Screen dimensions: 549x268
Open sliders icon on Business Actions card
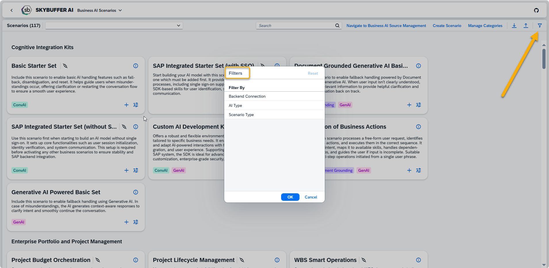tap(419, 170)
